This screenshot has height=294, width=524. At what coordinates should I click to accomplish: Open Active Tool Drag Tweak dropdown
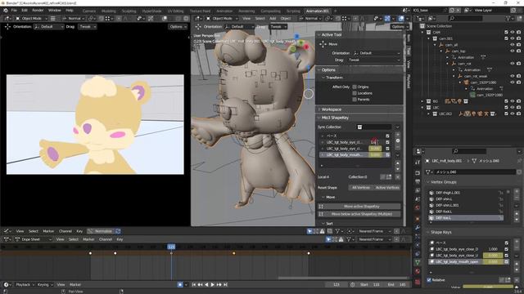click(374, 60)
